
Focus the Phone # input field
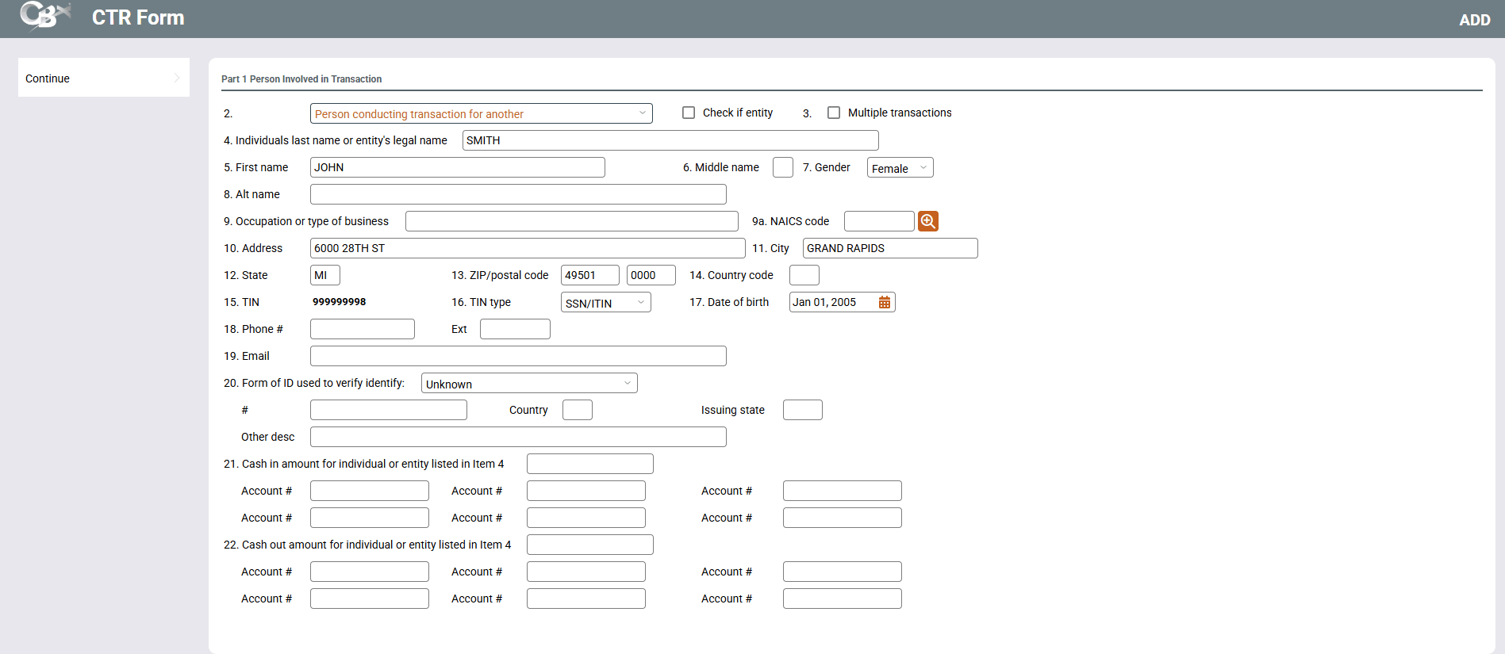[362, 329]
